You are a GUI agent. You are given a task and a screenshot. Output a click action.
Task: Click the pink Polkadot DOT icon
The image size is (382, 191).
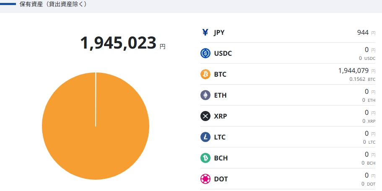(205, 179)
